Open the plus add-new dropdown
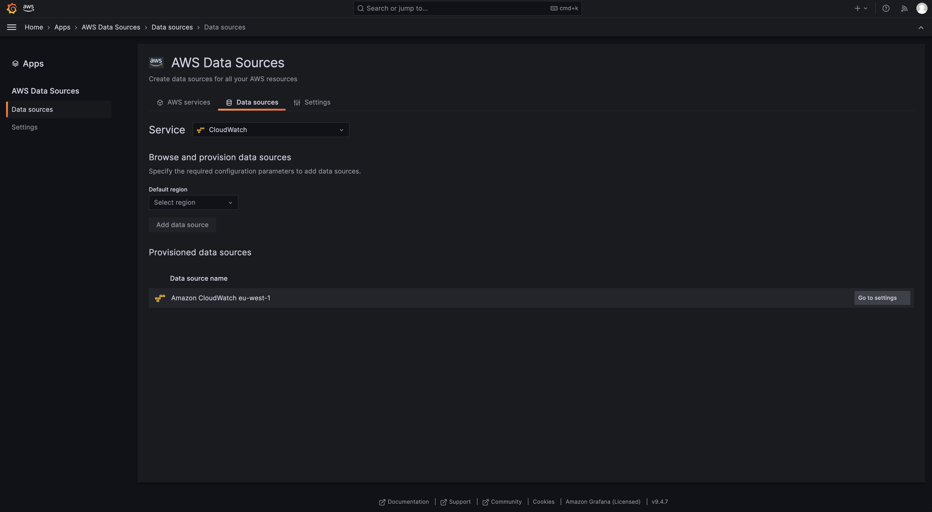The height and width of the screenshot is (512, 932). pyautogui.click(x=860, y=8)
